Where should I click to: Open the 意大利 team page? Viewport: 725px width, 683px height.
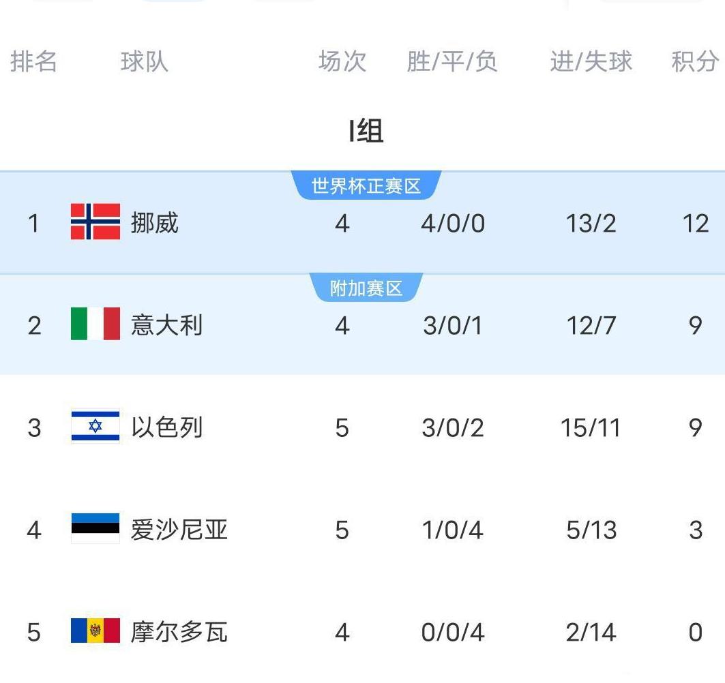(167, 325)
